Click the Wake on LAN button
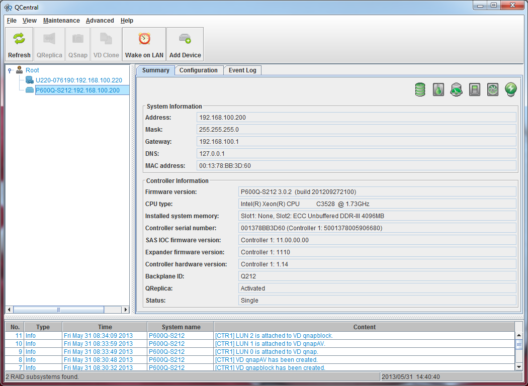 click(144, 44)
